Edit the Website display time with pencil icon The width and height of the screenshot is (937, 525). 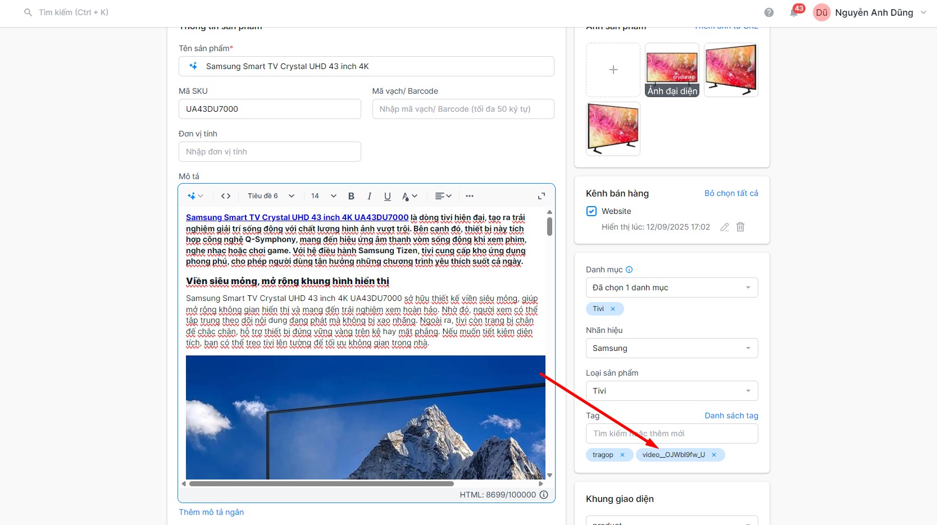(725, 227)
